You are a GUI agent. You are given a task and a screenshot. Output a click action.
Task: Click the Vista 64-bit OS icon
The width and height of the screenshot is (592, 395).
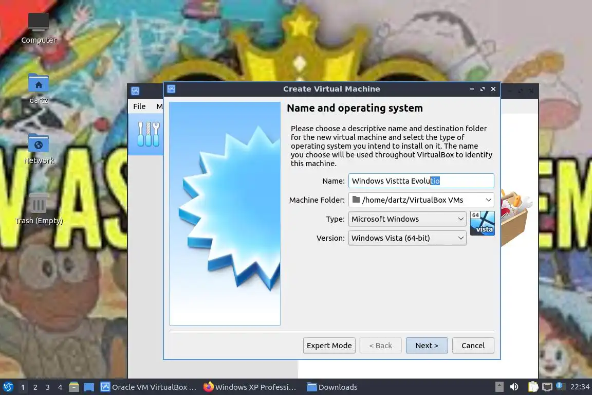pos(482,223)
